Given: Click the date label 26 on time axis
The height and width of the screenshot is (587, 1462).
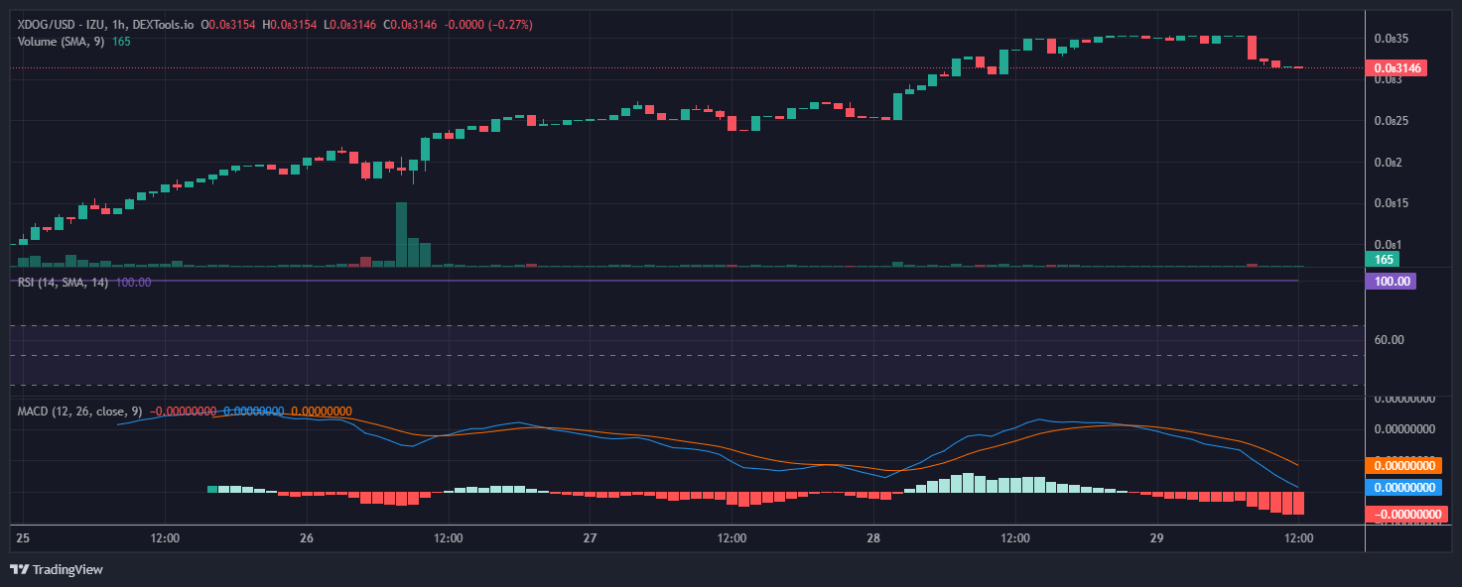Looking at the screenshot, I should click(306, 538).
